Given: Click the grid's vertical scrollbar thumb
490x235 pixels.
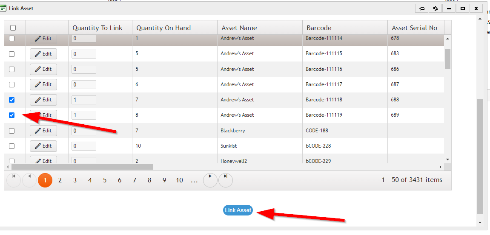Looking at the screenshot, I should (447, 59).
